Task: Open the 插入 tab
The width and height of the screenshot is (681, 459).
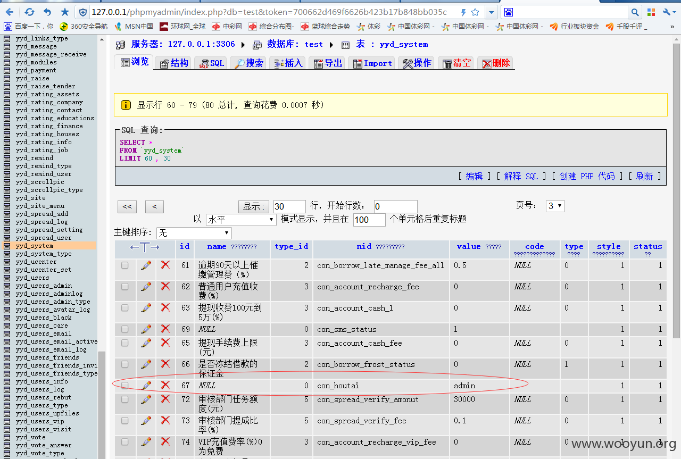Action: (x=288, y=63)
